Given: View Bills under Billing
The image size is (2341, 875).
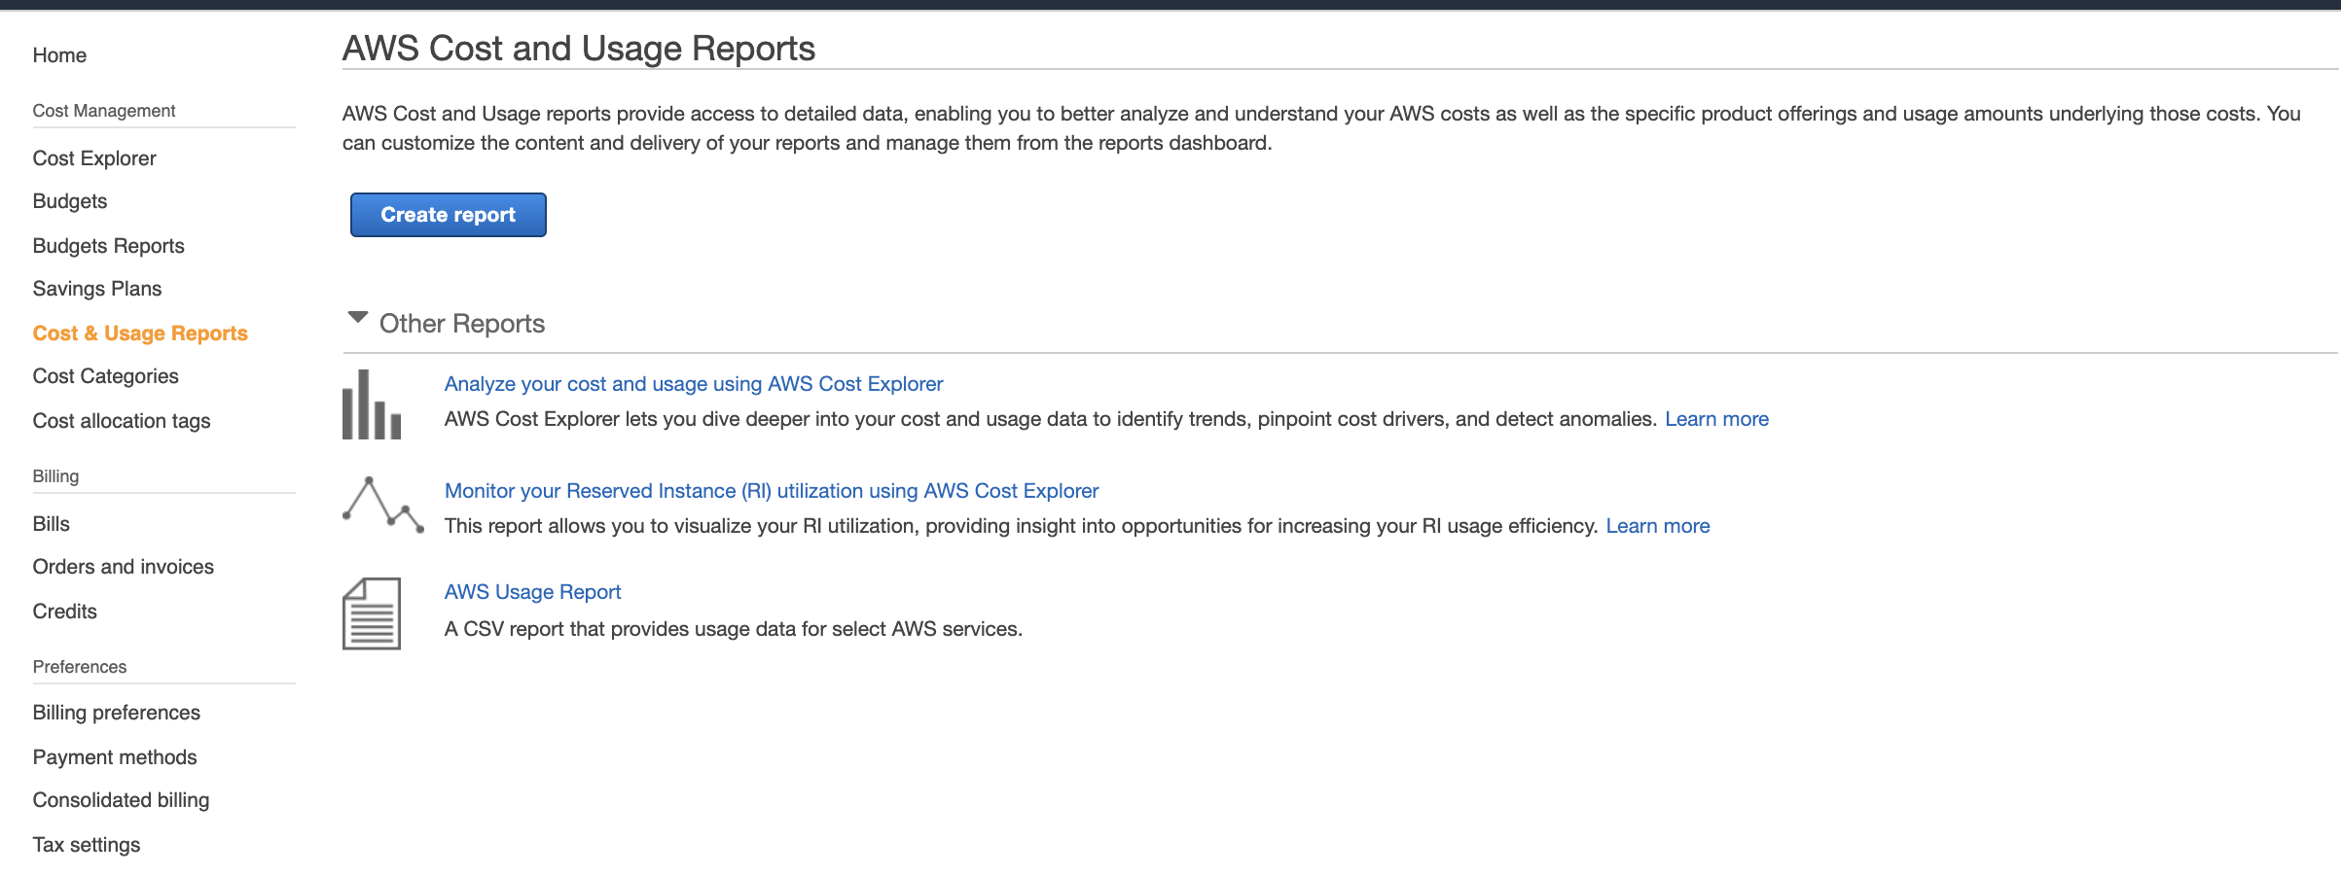Looking at the screenshot, I should click(51, 524).
